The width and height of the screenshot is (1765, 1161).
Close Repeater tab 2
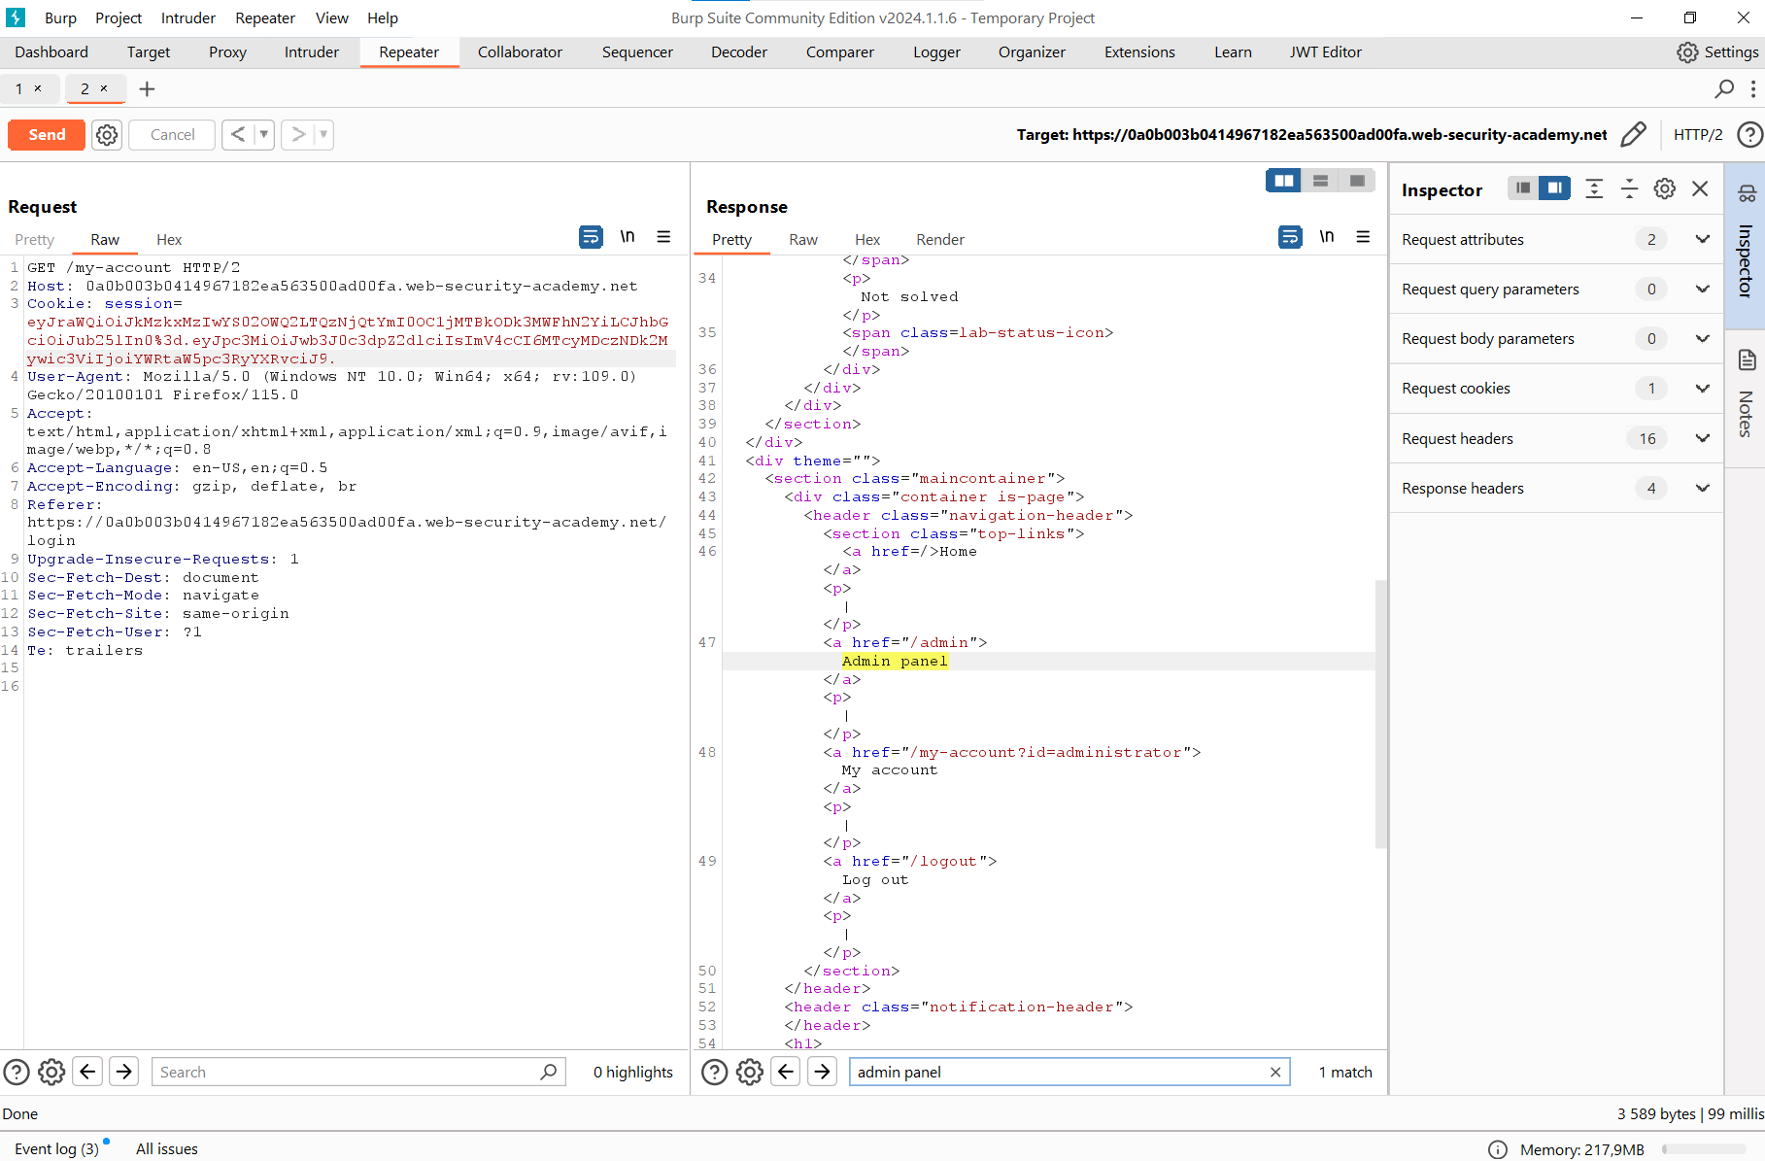(104, 88)
